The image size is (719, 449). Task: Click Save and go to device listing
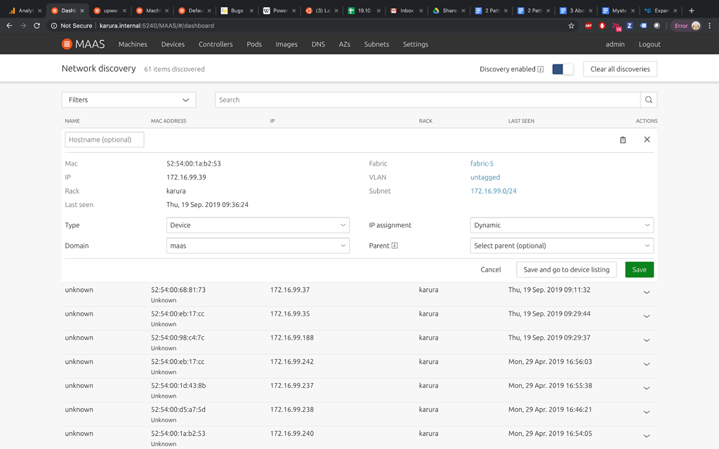pos(567,269)
